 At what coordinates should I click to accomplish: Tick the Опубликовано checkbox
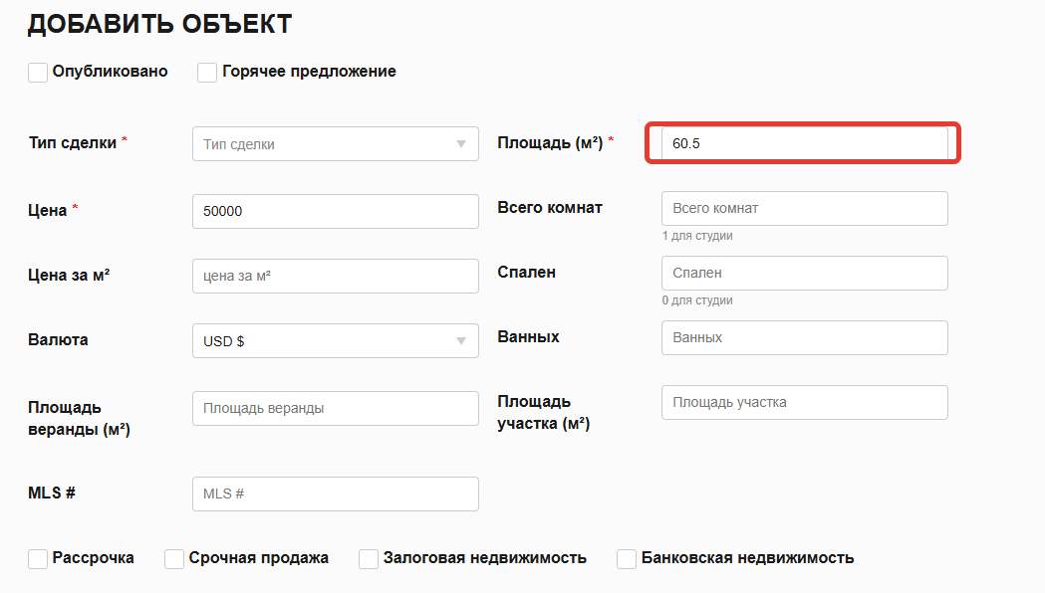pyautogui.click(x=38, y=73)
